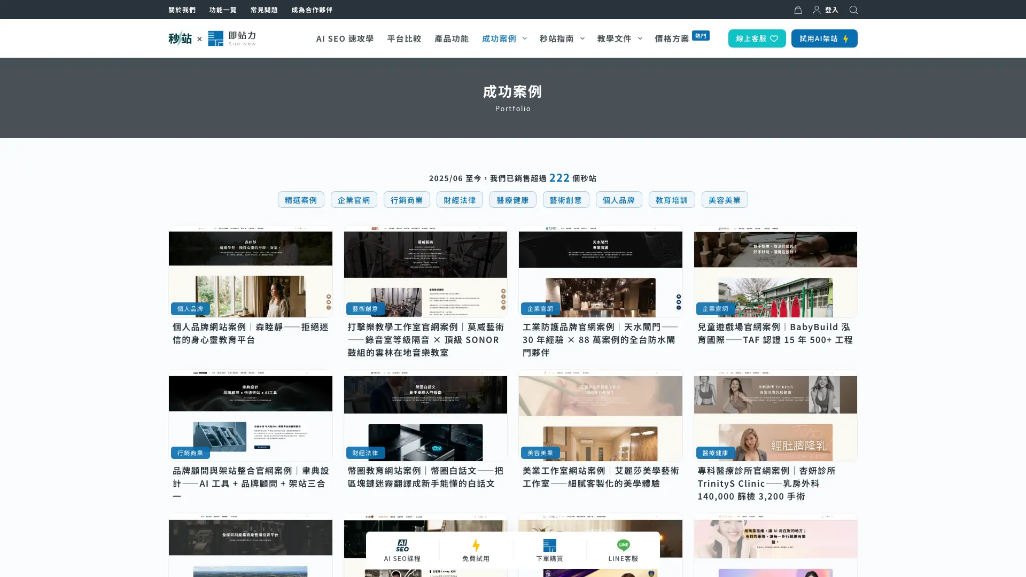Click 財經法律 tag on 幣圈白話文 card
Viewport: 1026px width, 577px height.
(366, 453)
